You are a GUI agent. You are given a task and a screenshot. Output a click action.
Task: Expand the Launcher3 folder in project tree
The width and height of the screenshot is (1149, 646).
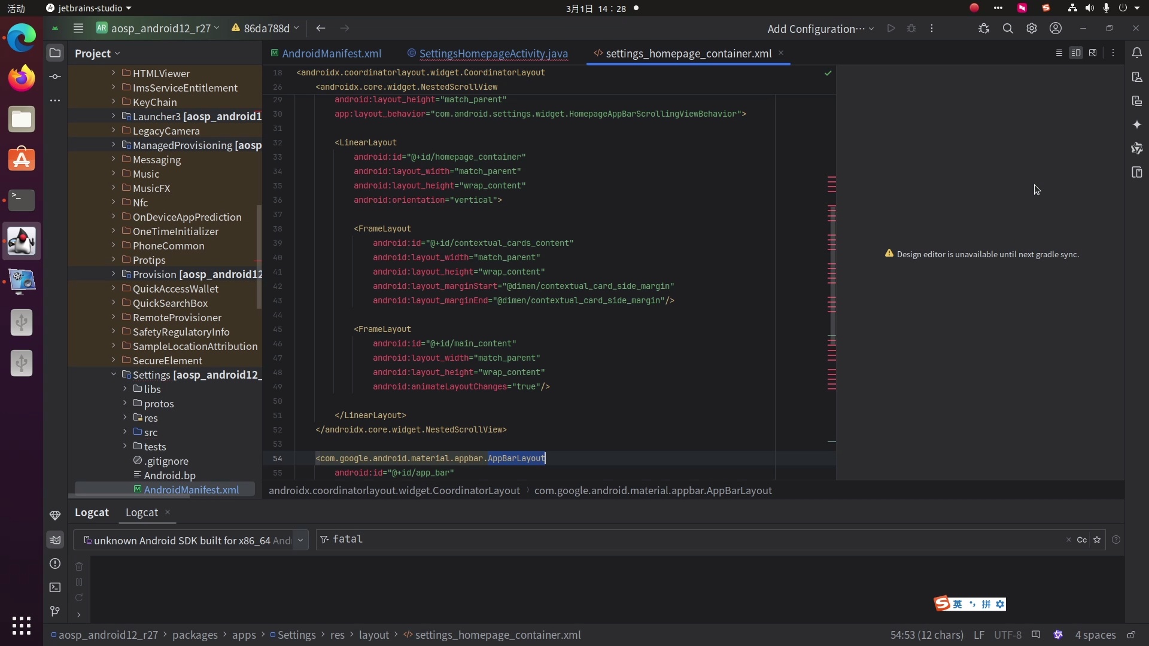coord(113,116)
